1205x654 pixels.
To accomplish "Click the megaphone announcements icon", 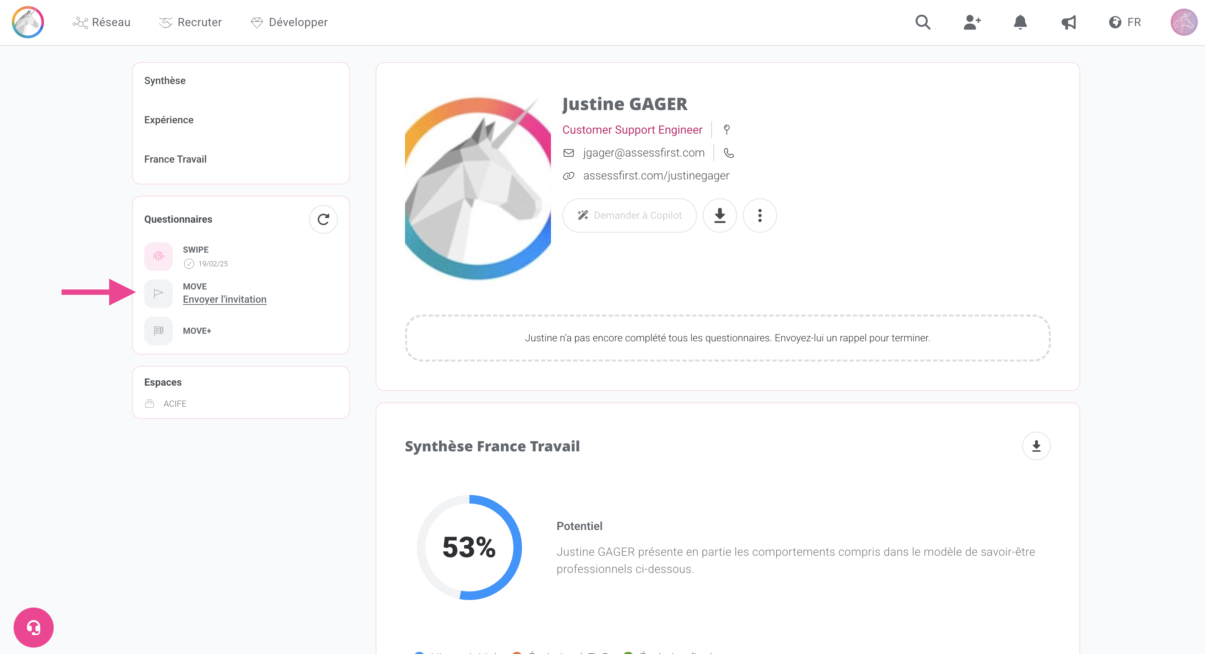I will click(1068, 22).
